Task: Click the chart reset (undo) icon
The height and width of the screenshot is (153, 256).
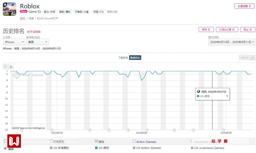Action: (5, 67)
